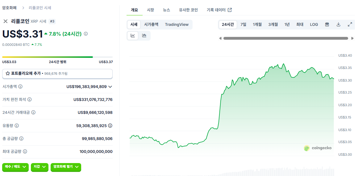The height and width of the screenshot is (176, 358).
Task: Select 시가총액 chart toggle
Action: [x=151, y=25]
